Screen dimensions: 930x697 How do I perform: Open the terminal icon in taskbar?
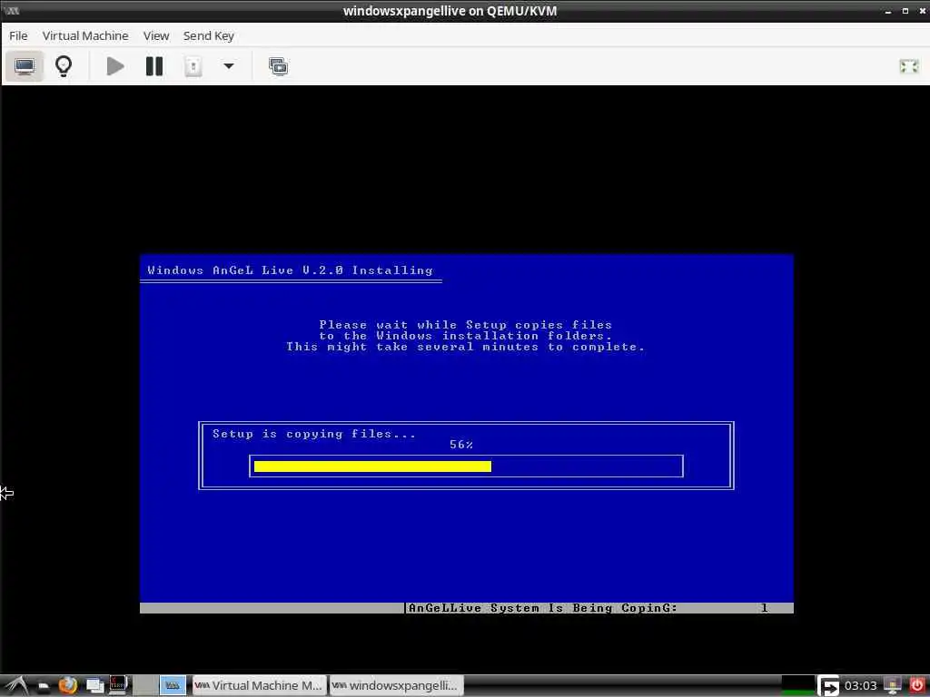[x=118, y=685]
